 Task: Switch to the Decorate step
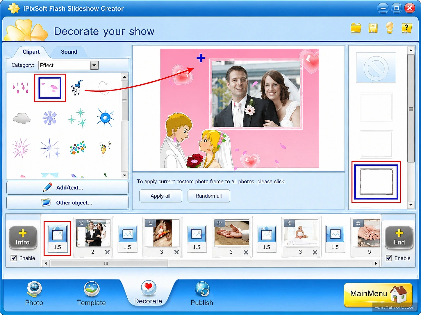click(148, 292)
